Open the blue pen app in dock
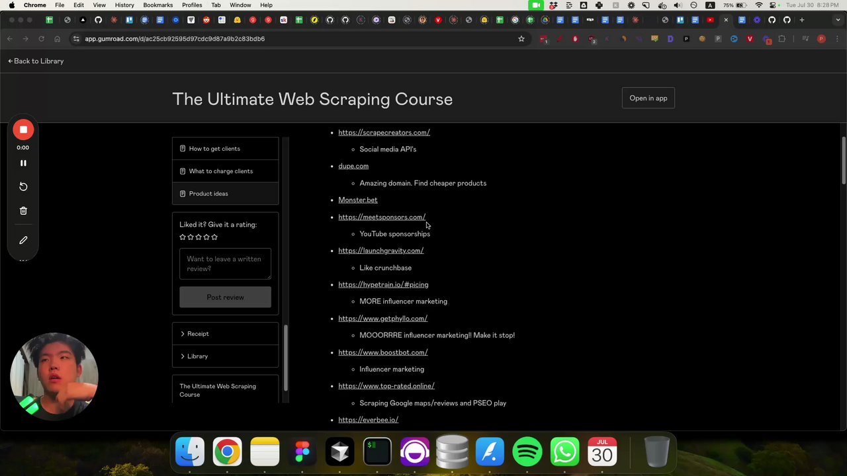 click(x=490, y=452)
